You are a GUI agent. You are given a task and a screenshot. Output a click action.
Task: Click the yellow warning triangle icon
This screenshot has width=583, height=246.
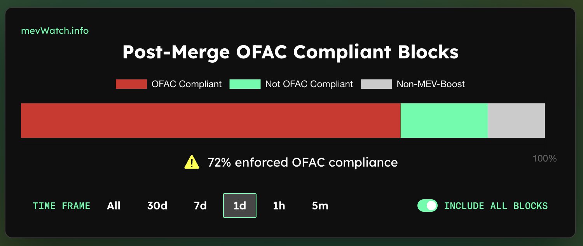(x=191, y=162)
